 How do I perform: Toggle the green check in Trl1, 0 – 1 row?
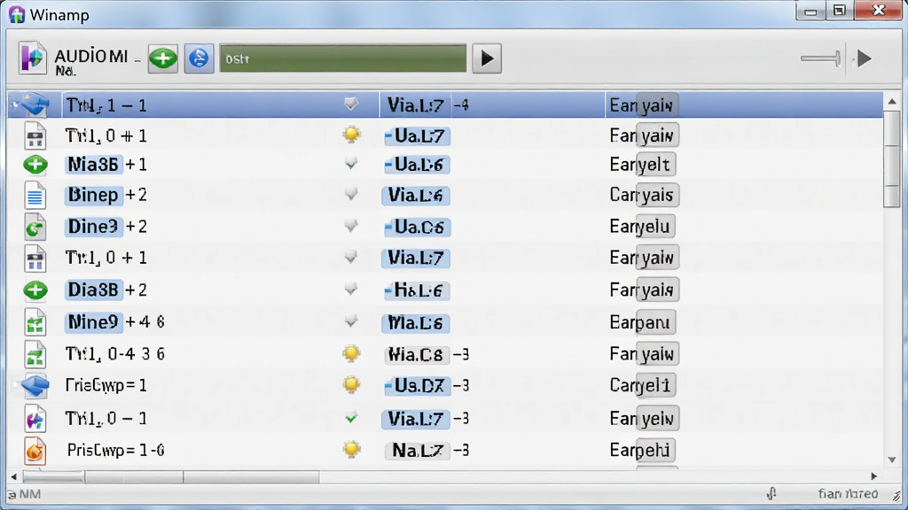pyautogui.click(x=351, y=418)
